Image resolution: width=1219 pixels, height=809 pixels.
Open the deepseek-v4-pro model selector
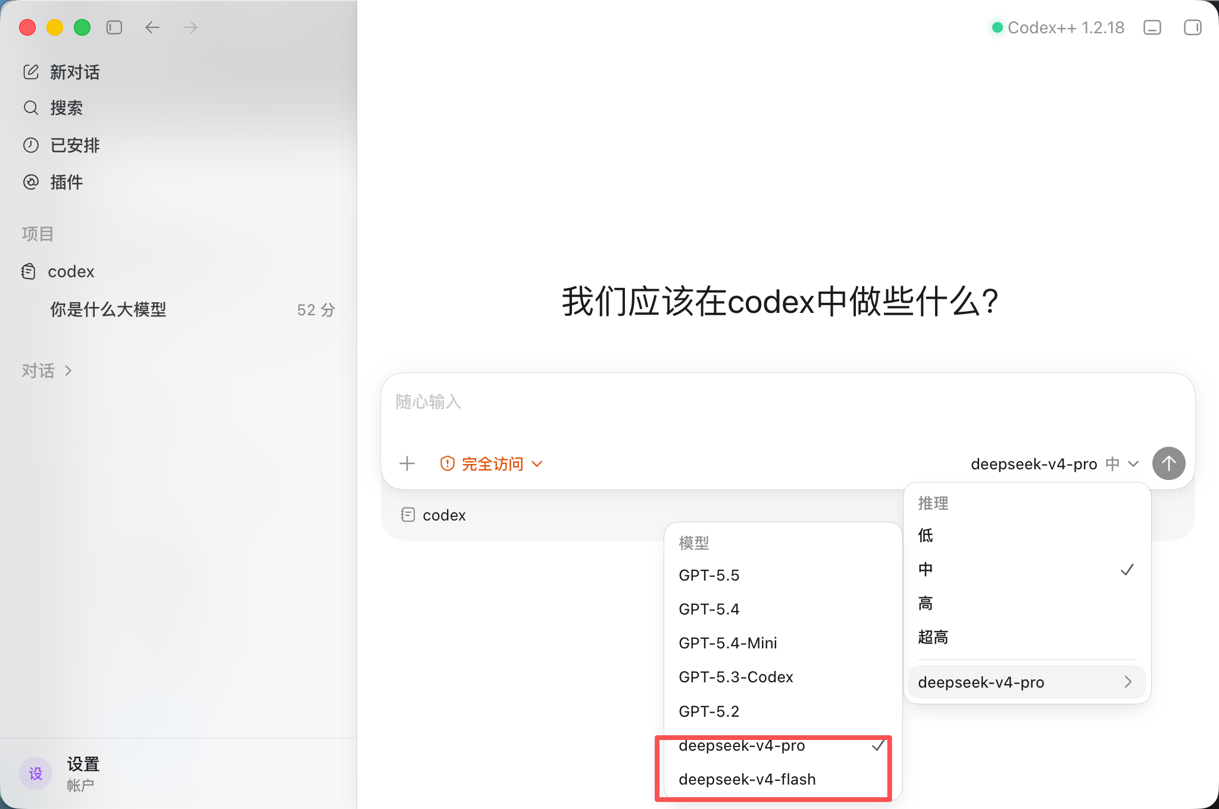[1054, 463]
